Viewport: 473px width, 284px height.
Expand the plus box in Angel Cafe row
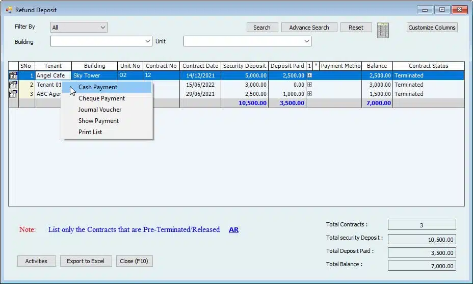click(309, 75)
